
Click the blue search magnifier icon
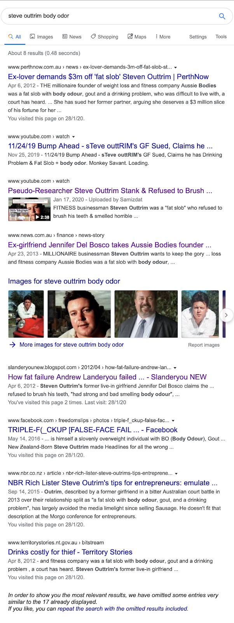[222, 16]
